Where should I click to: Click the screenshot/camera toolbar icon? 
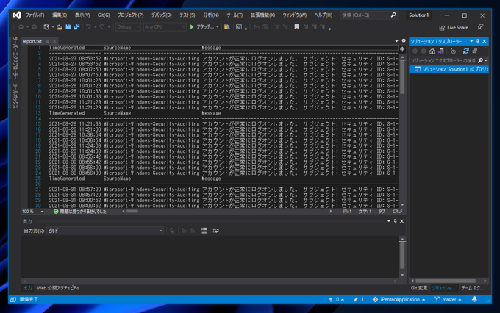[239, 27]
